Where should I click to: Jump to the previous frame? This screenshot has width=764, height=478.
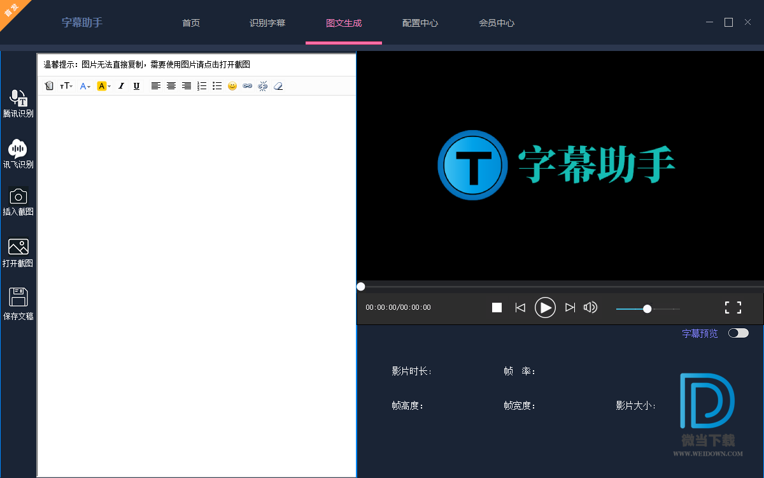click(520, 308)
